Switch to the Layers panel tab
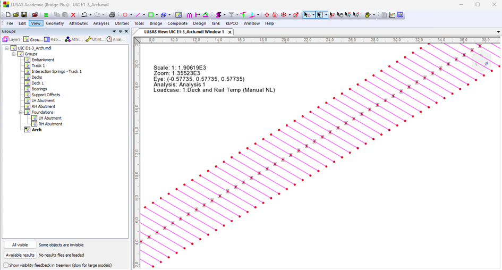 [x=12, y=39]
